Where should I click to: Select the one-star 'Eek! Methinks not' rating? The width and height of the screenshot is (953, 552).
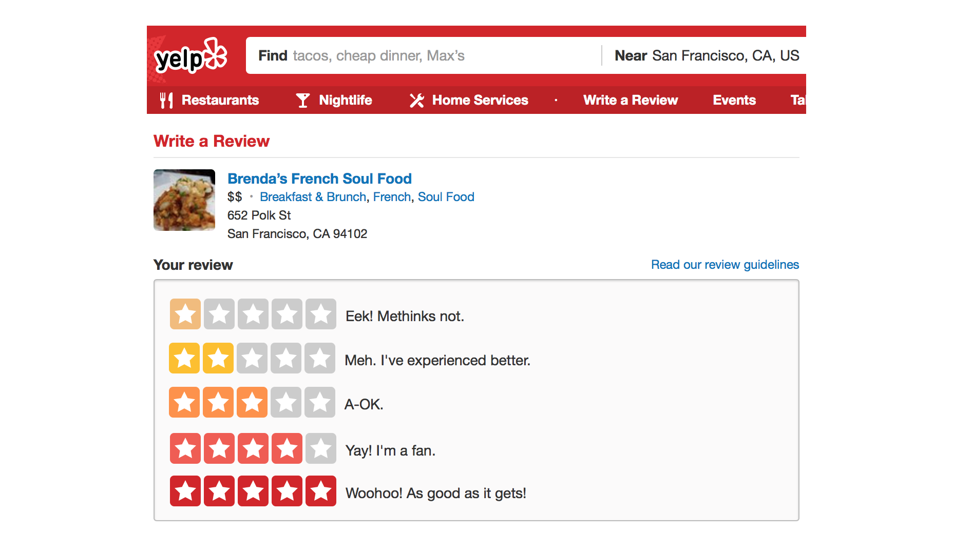[x=185, y=314]
